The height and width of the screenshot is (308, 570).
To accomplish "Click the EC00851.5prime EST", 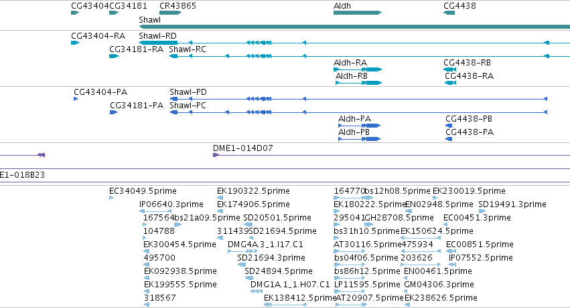I will coord(451,251).
